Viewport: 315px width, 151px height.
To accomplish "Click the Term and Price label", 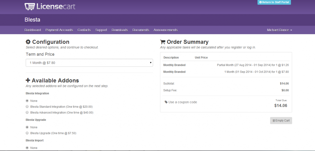I will pos(40,54).
